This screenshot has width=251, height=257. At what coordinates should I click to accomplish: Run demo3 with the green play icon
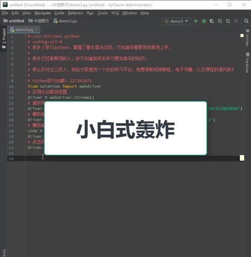click(196, 21)
